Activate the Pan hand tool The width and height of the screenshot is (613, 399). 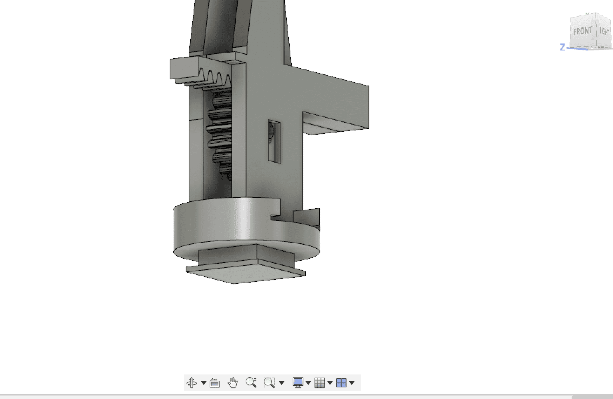point(233,383)
